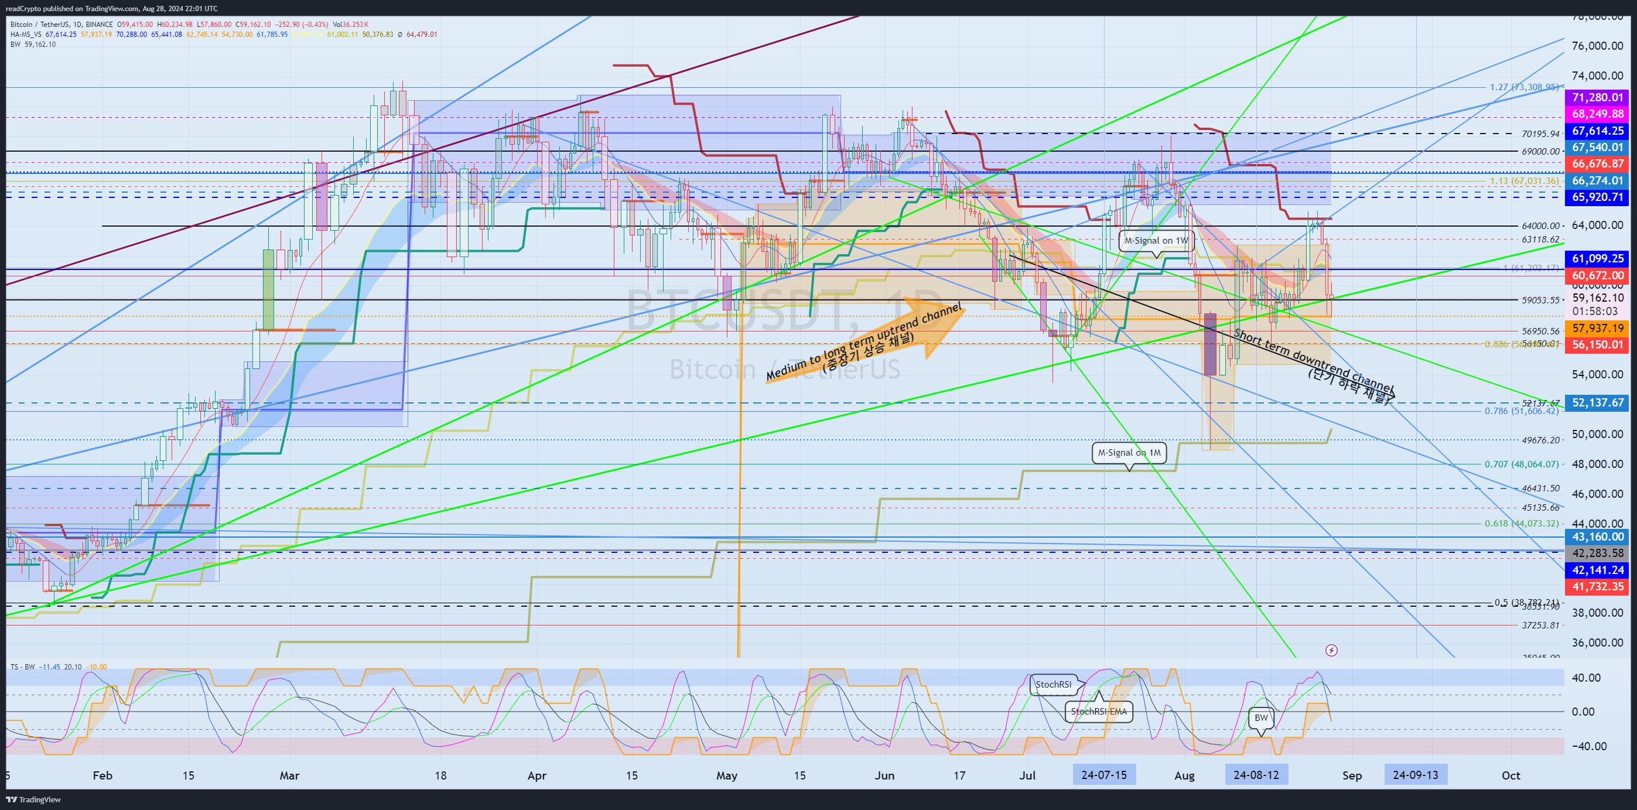Click the TradingView logo at the bottom
Viewport: 1637px width, 810px height.
[33, 799]
